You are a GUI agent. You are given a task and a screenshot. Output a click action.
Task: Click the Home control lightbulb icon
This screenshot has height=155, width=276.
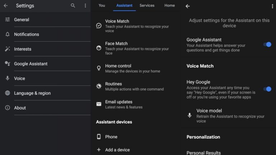[x=99, y=68]
